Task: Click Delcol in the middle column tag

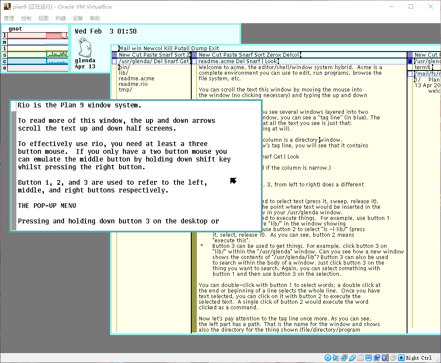Action: 291,55
